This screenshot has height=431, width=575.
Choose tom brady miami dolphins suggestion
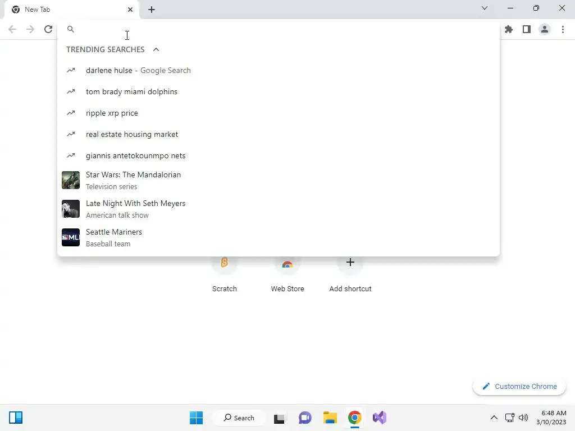(x=279, y=91)
